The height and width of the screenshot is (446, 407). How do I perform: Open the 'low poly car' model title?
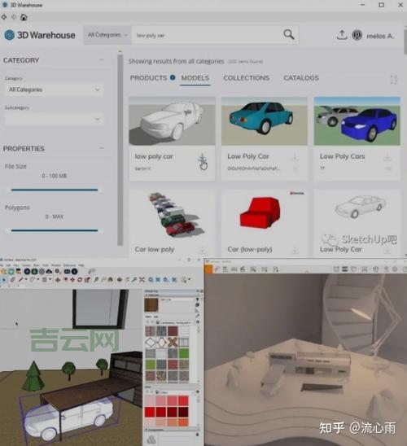[154, 156]
